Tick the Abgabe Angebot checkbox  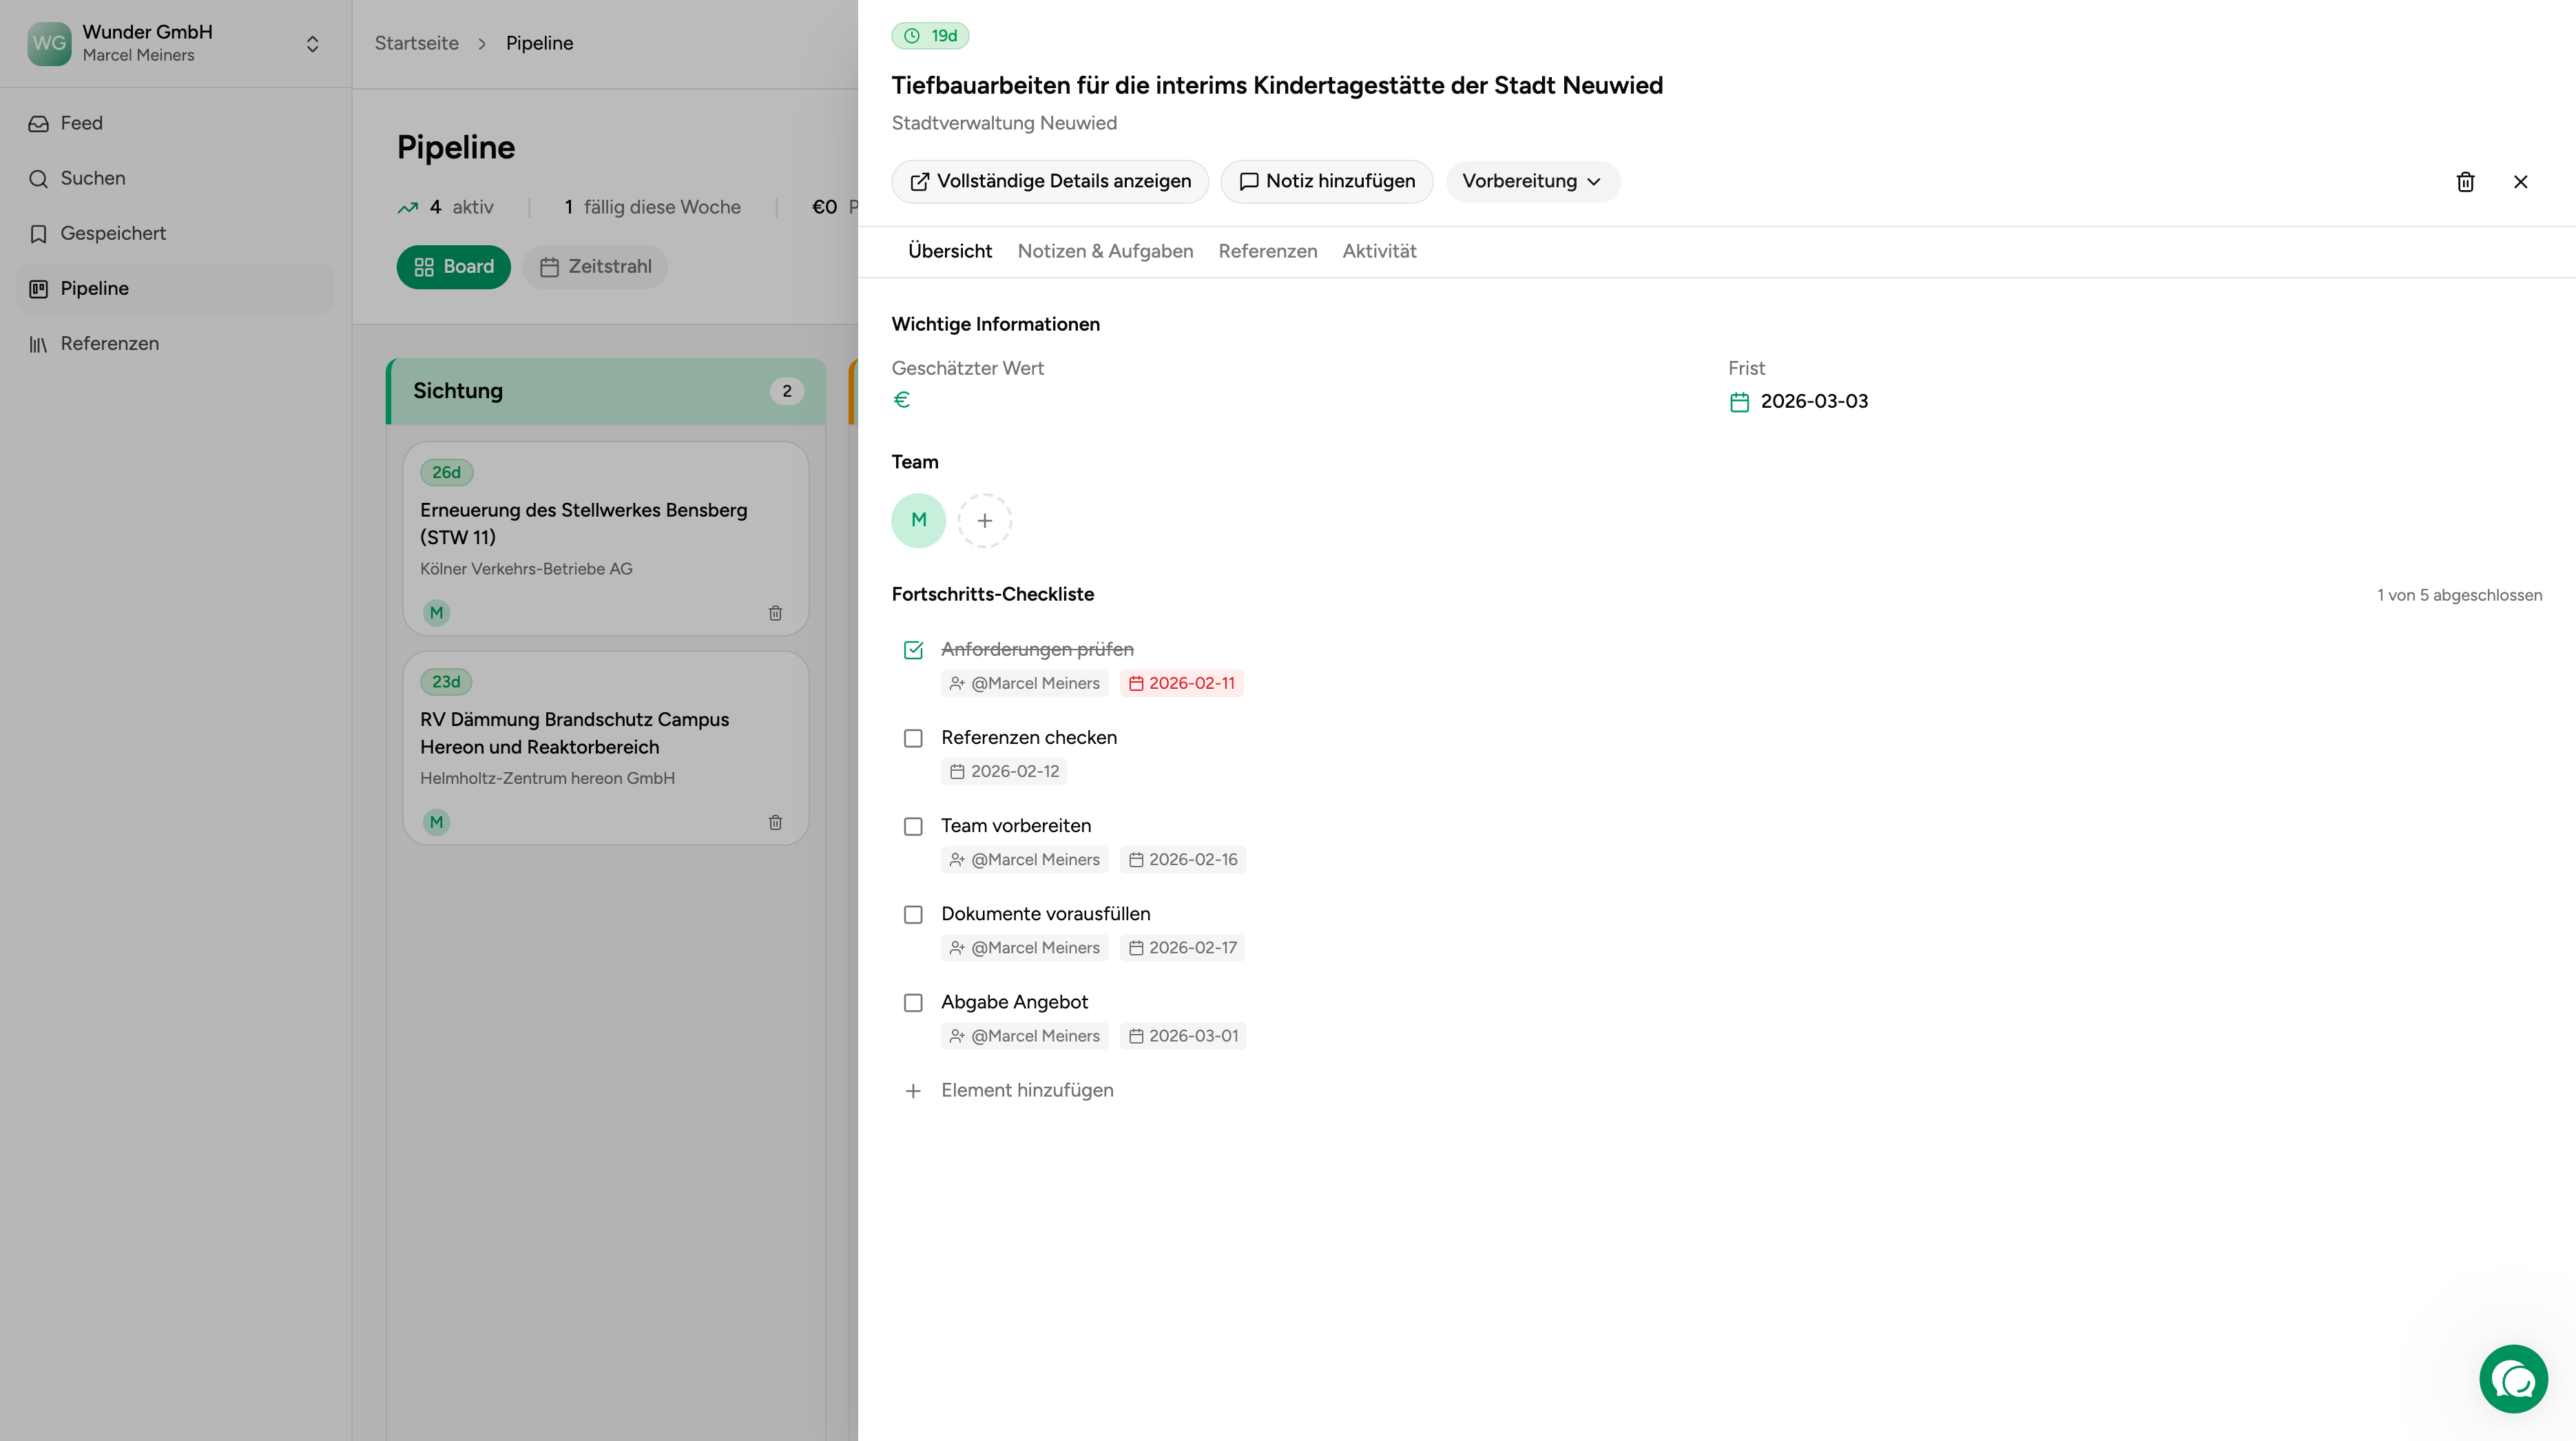(913, 1003)
